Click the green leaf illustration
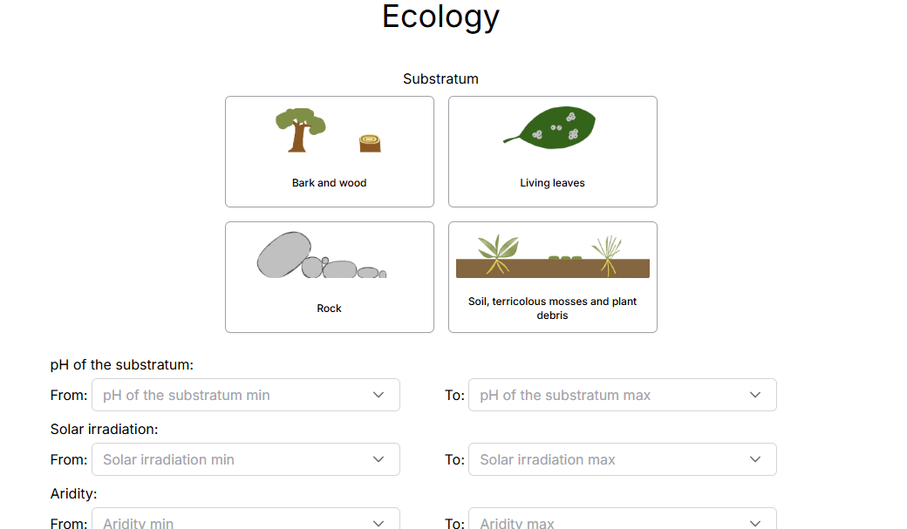Screen dimensions: 907x529 552,127
